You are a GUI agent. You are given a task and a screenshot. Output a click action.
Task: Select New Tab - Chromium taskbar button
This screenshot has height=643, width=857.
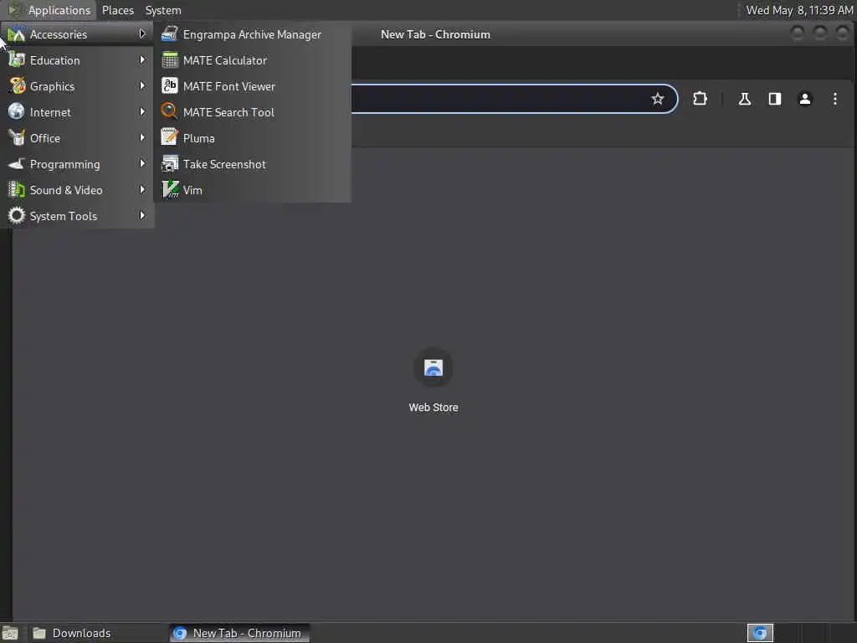(239, 633)
